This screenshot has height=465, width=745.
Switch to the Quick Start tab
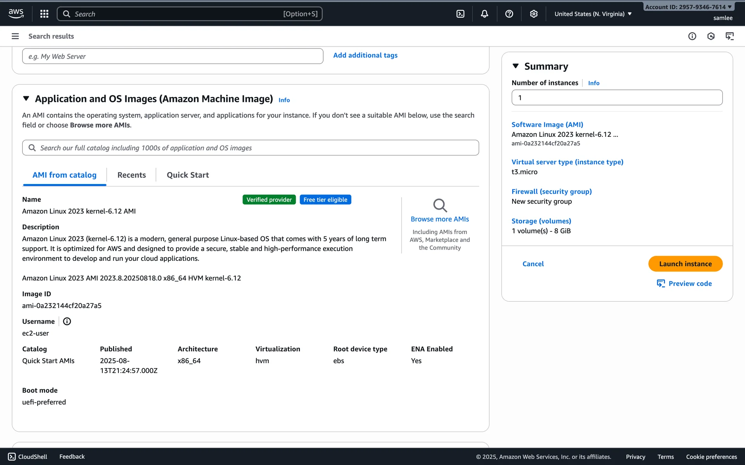click(188, 175)
